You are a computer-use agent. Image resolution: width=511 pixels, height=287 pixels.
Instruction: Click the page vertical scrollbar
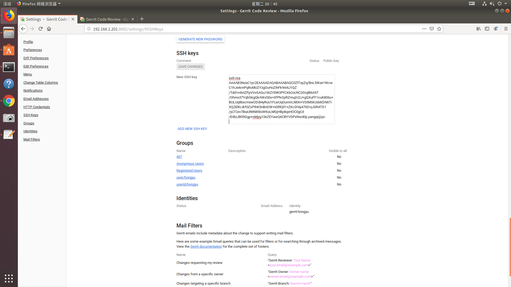pos(510,247)
